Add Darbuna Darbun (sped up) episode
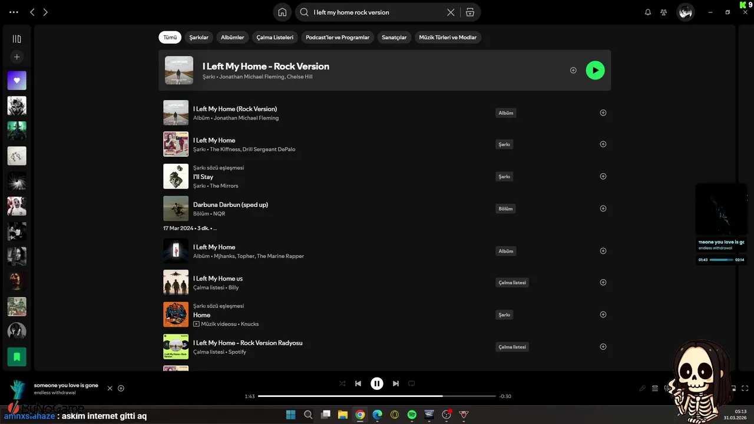The width and height of the screenshot is (754, 424). [x=603, y=208]
